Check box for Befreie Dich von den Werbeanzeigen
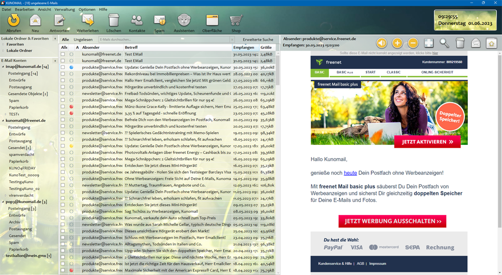502x275 pixels. coord(63,119)
